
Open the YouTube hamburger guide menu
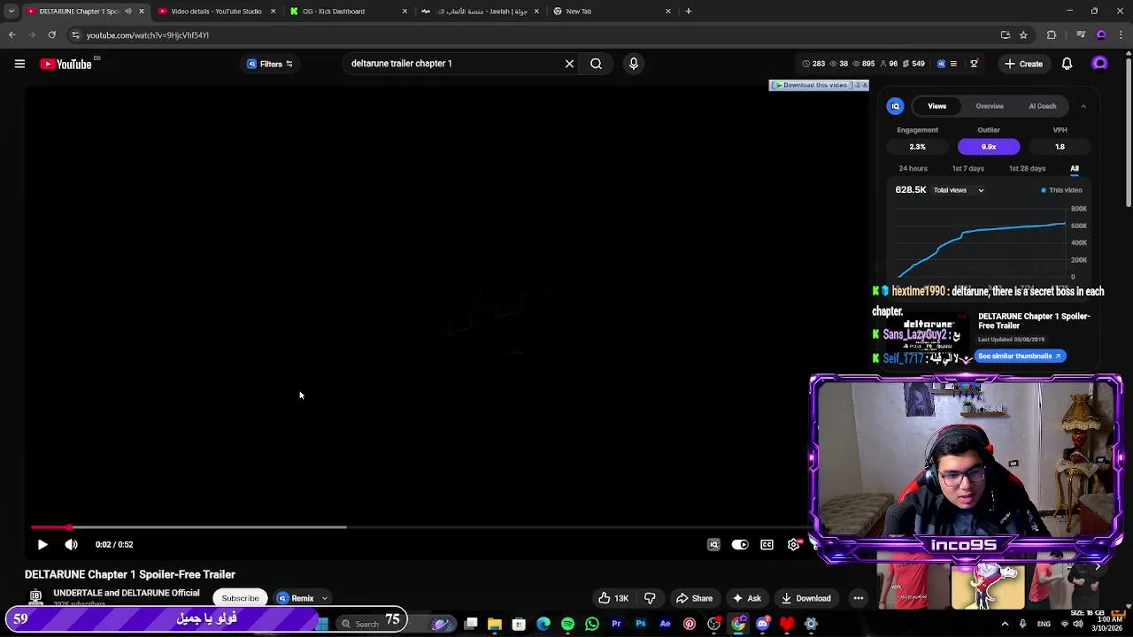pyautogui.click(x=19, y=64)
